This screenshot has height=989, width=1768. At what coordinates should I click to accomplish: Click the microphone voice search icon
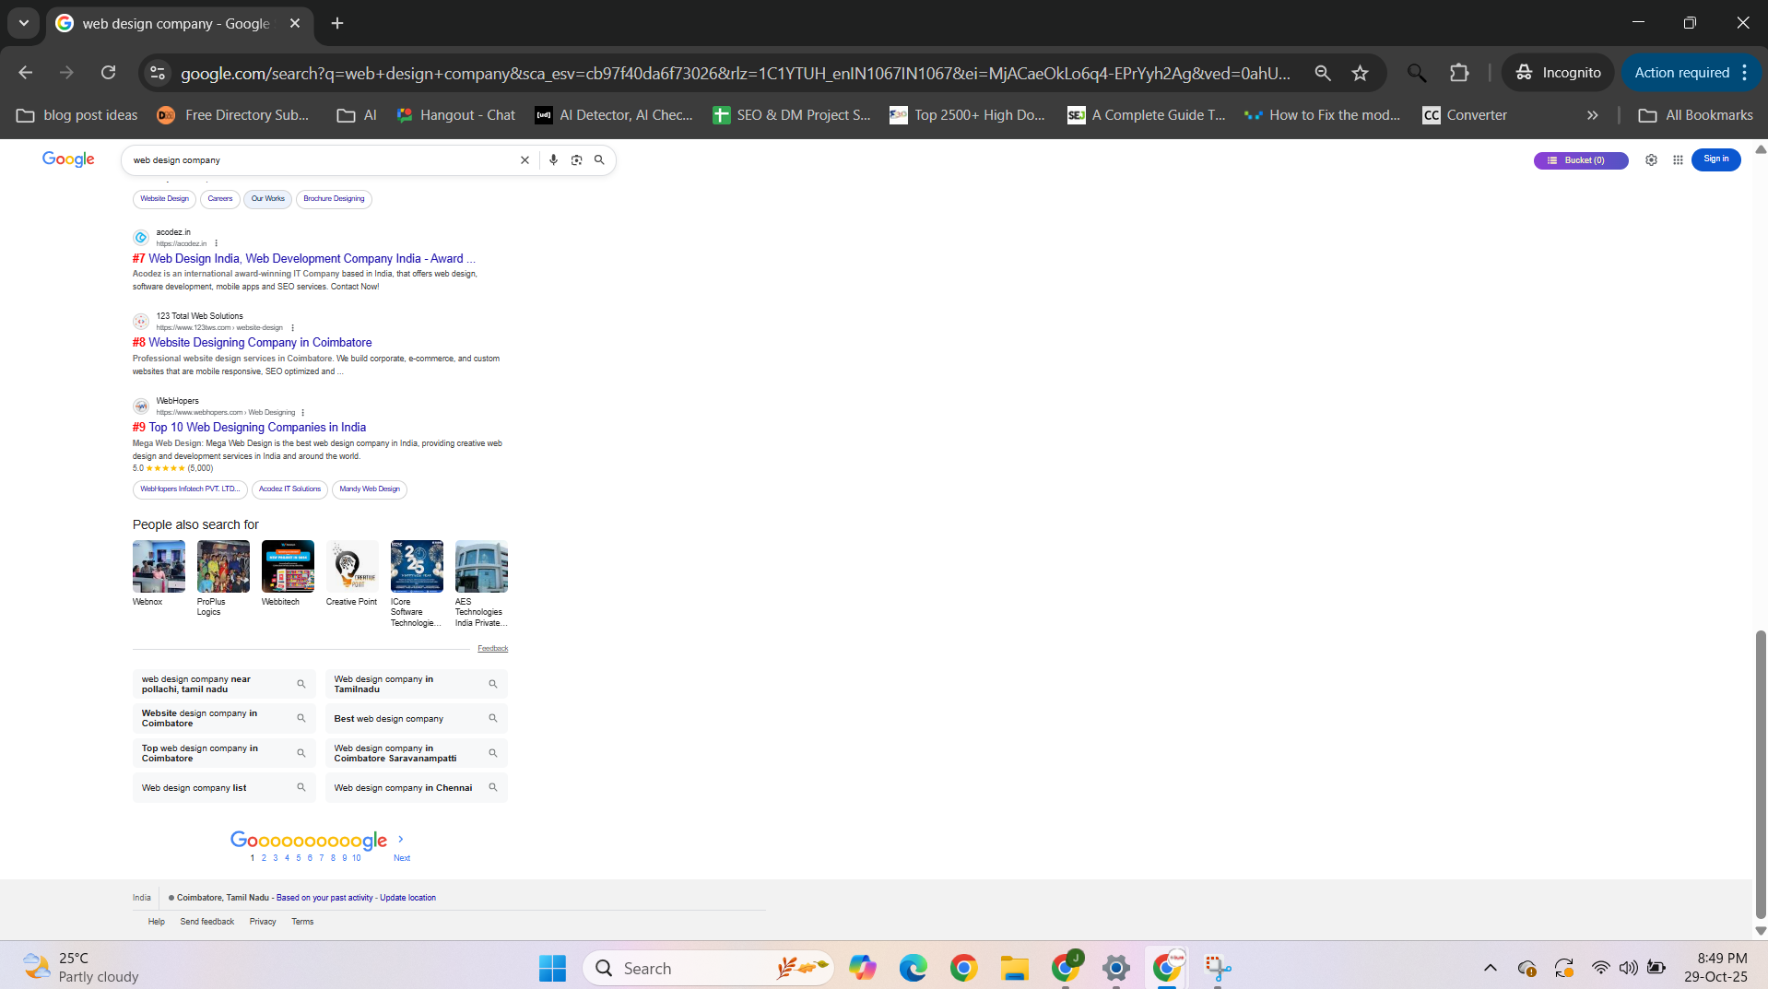click(x=553, y=159)
